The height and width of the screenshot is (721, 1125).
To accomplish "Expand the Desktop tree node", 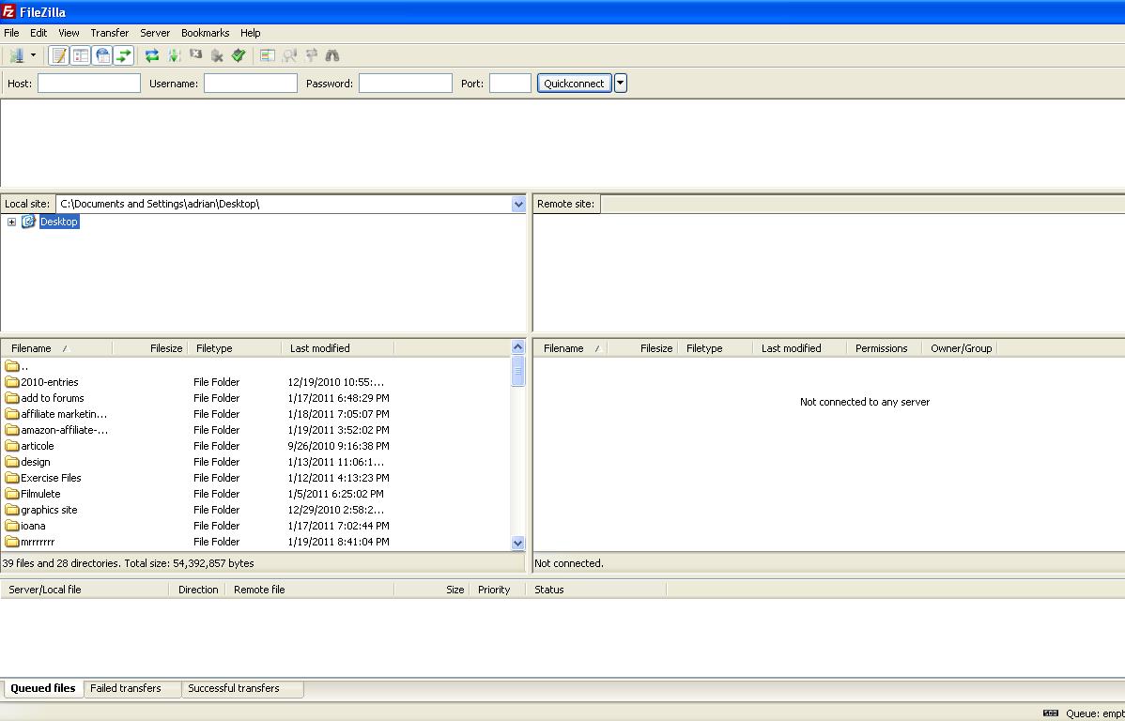I will click(11, 222).
